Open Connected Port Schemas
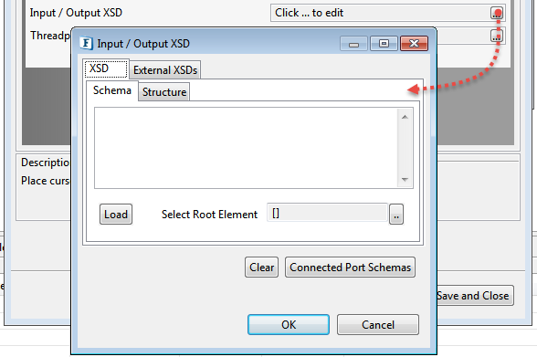The image size is (537, 357). point(350,268)
